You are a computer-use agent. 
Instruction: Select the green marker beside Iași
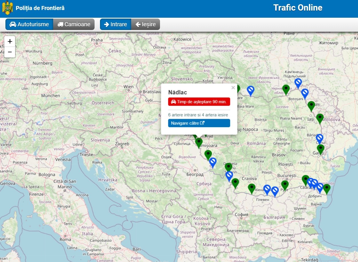320,118
